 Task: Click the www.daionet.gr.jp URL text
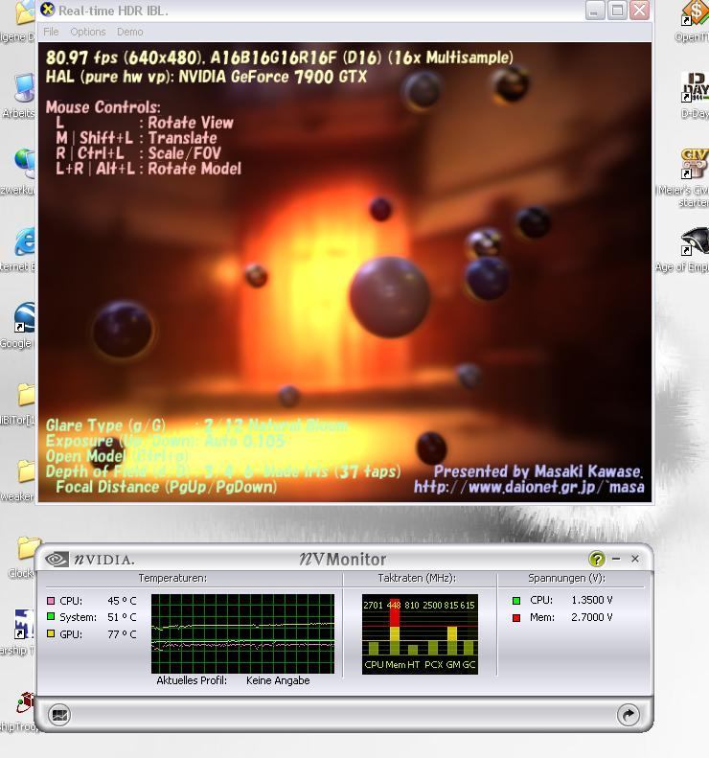pyautogui.click(x=529, y=487)
